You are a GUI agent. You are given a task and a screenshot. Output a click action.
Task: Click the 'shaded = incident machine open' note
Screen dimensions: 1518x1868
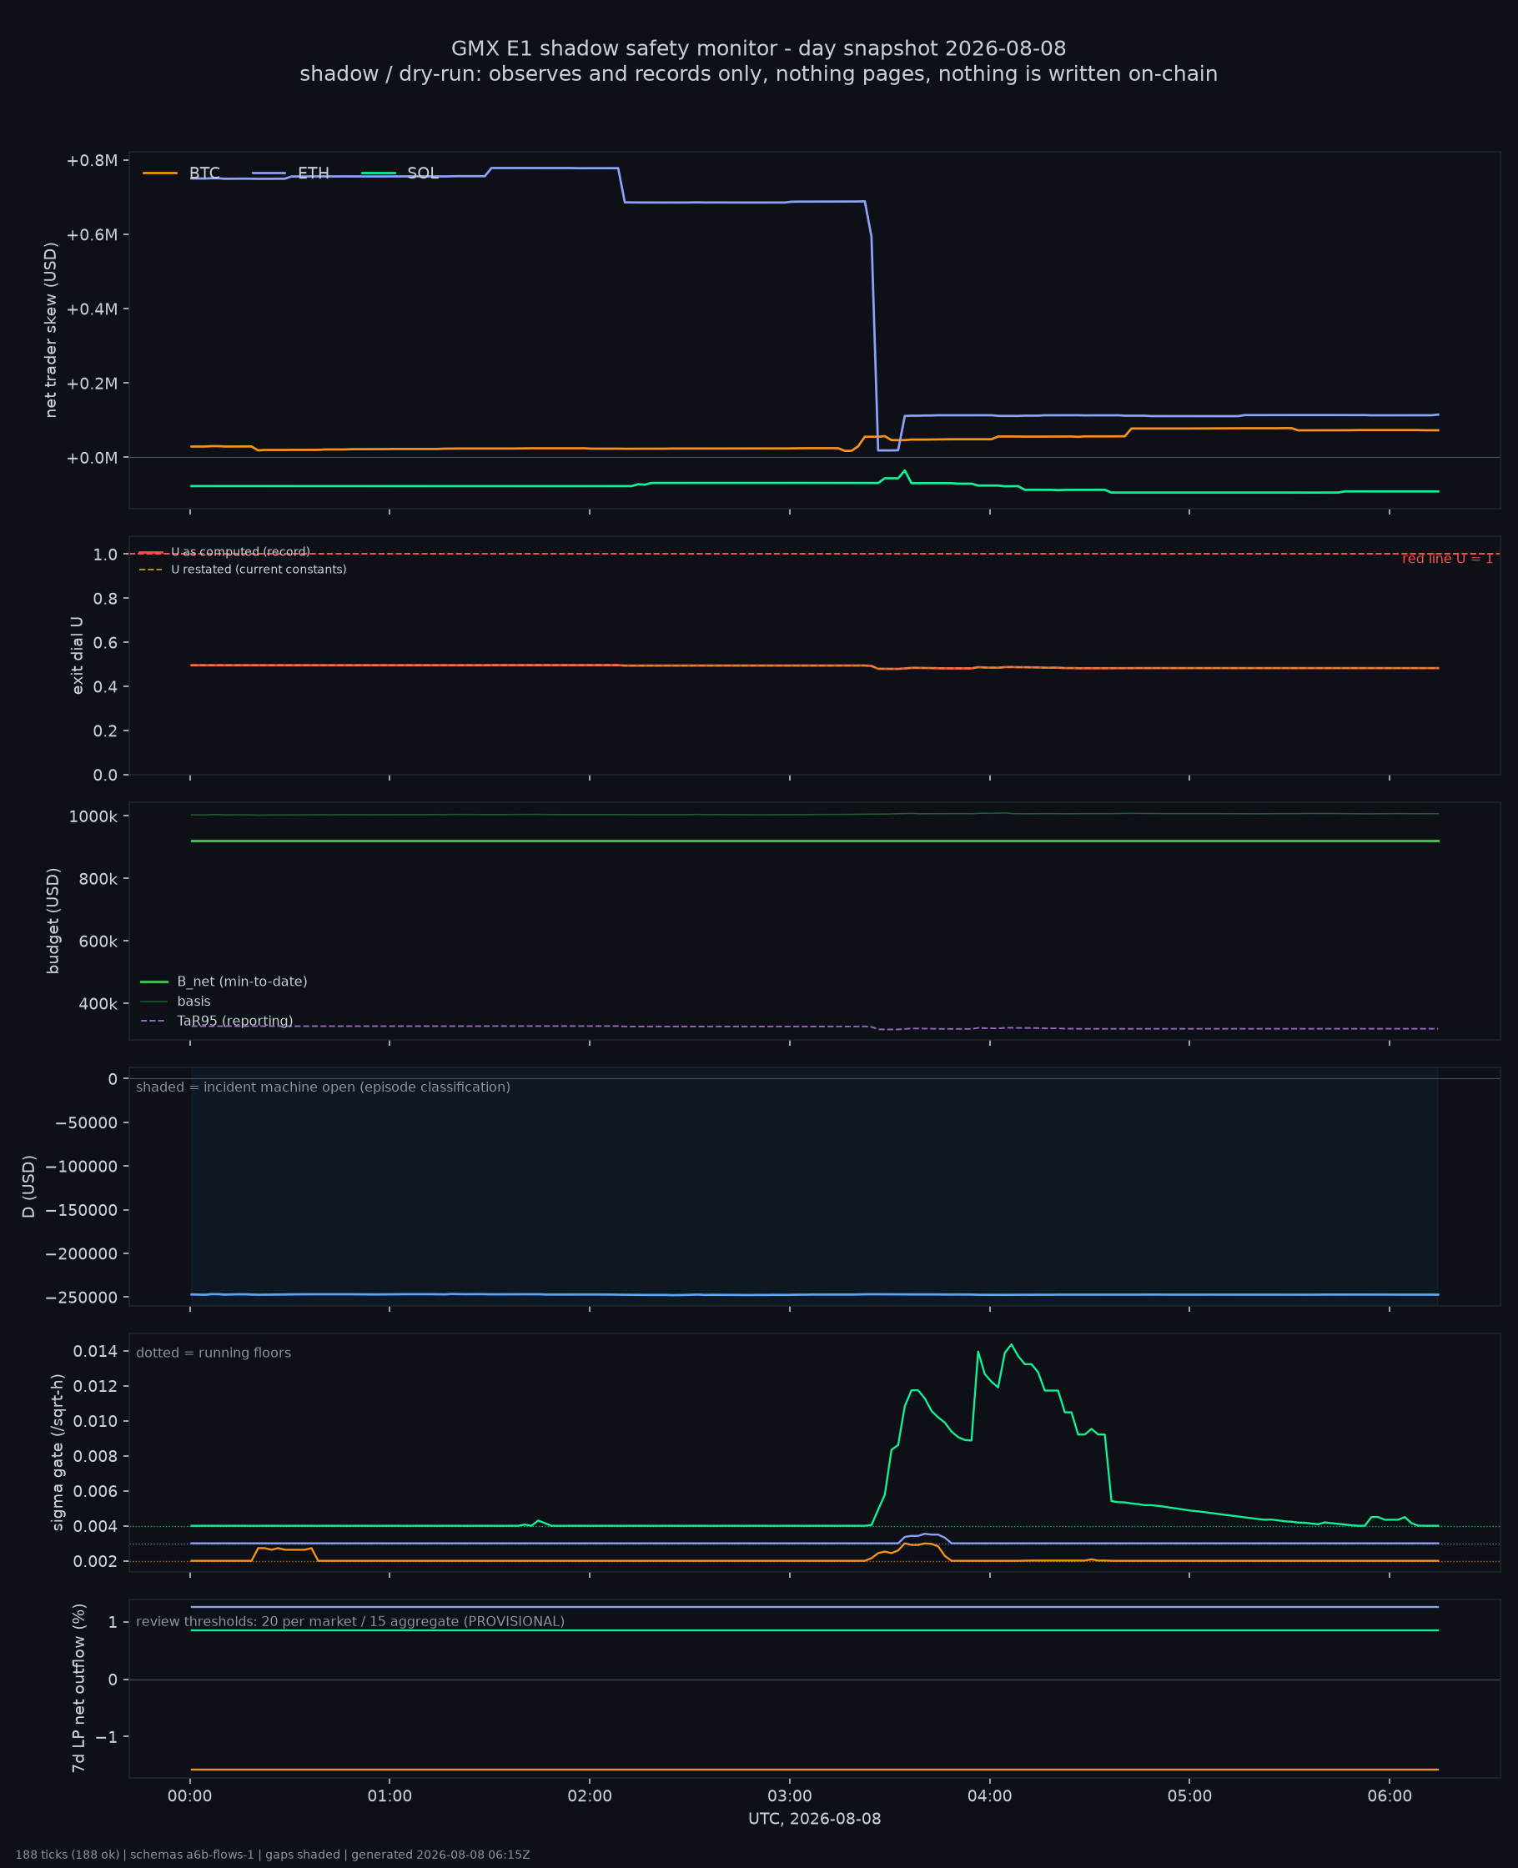323,1087
